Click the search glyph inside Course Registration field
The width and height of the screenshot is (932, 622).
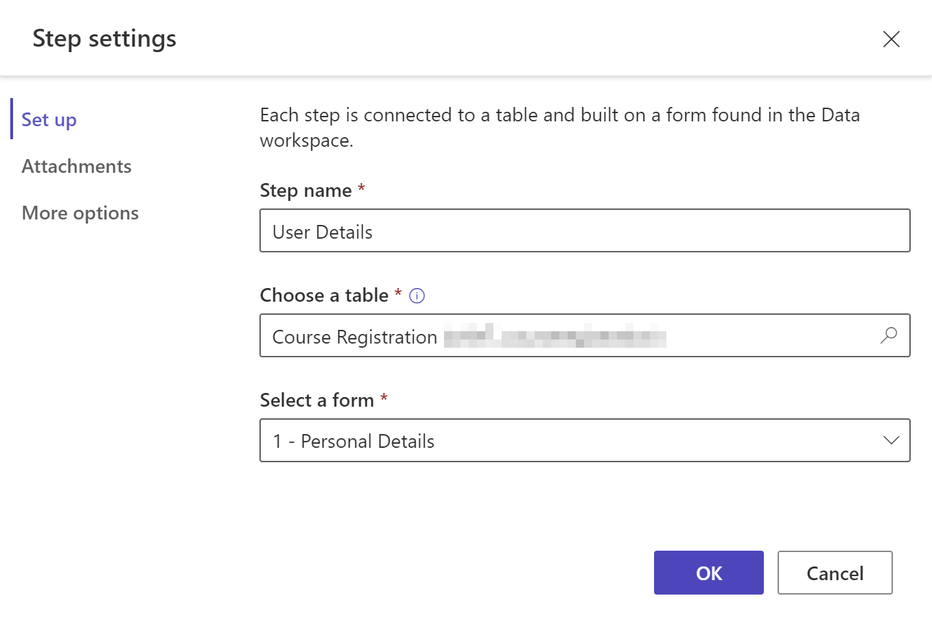888,335
